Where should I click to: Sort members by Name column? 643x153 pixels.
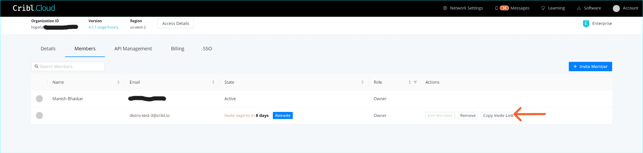click(118, 82)
